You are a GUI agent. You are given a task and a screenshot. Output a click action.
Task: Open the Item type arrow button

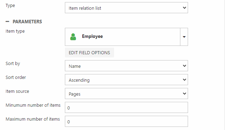coord(184,37)
